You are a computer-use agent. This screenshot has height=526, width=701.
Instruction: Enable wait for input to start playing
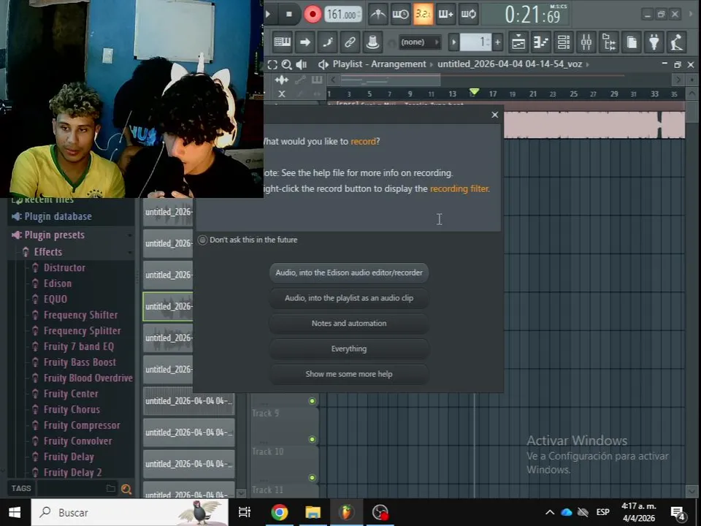(x=400, y=15)
